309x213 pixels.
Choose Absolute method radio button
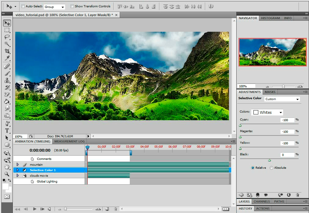pyautogui.click(x=271, y=168)
